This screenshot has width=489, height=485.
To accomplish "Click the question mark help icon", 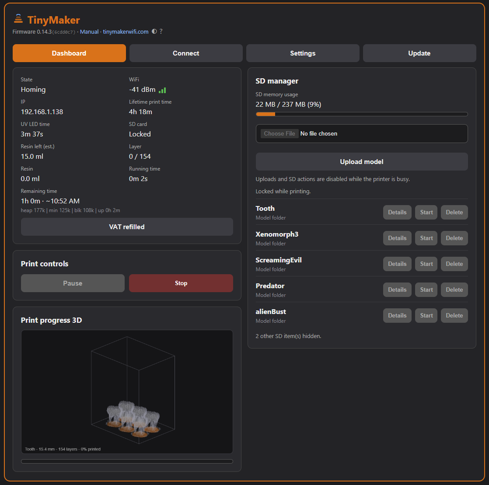I will click(x=161, y=31).
